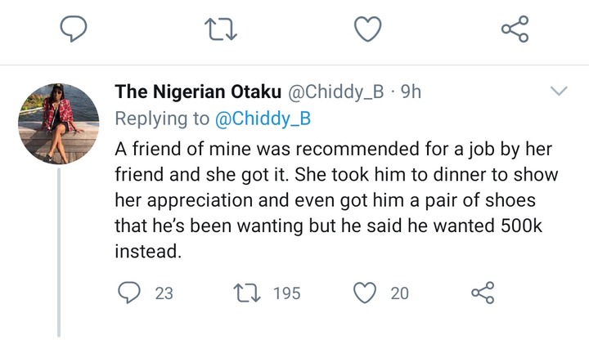
Task: Click the 23 replies count
Action: [164, 293]
